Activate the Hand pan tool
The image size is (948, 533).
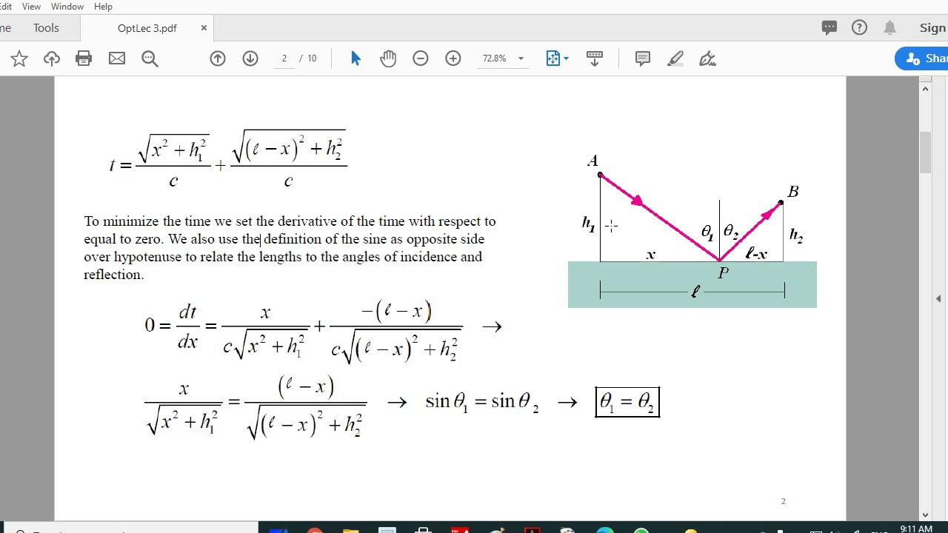click(388, 58)
